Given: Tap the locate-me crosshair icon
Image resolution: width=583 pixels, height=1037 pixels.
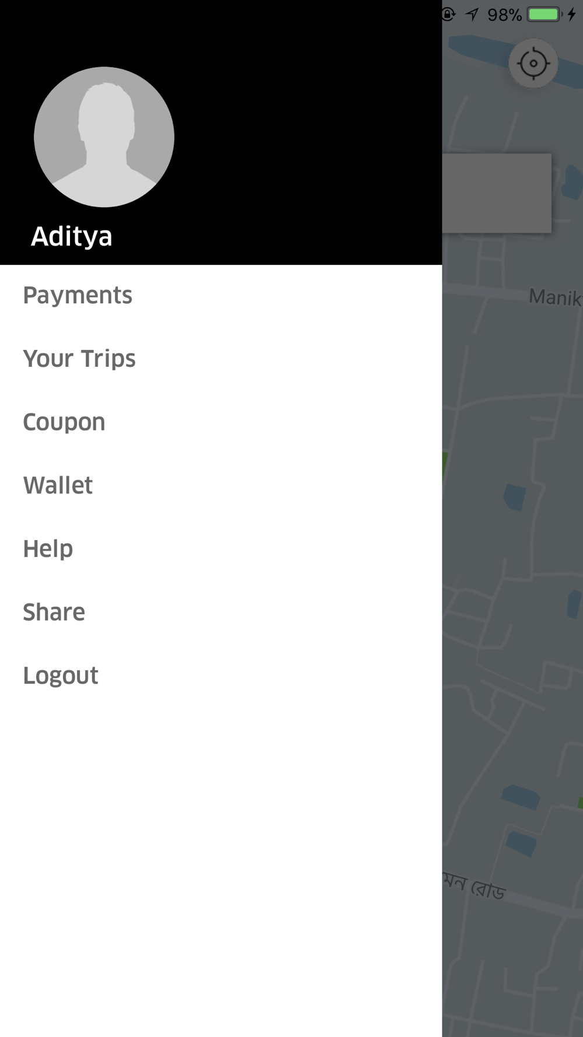Looking at the screenshot, I should pyautogui.click(x=533, y=63).
